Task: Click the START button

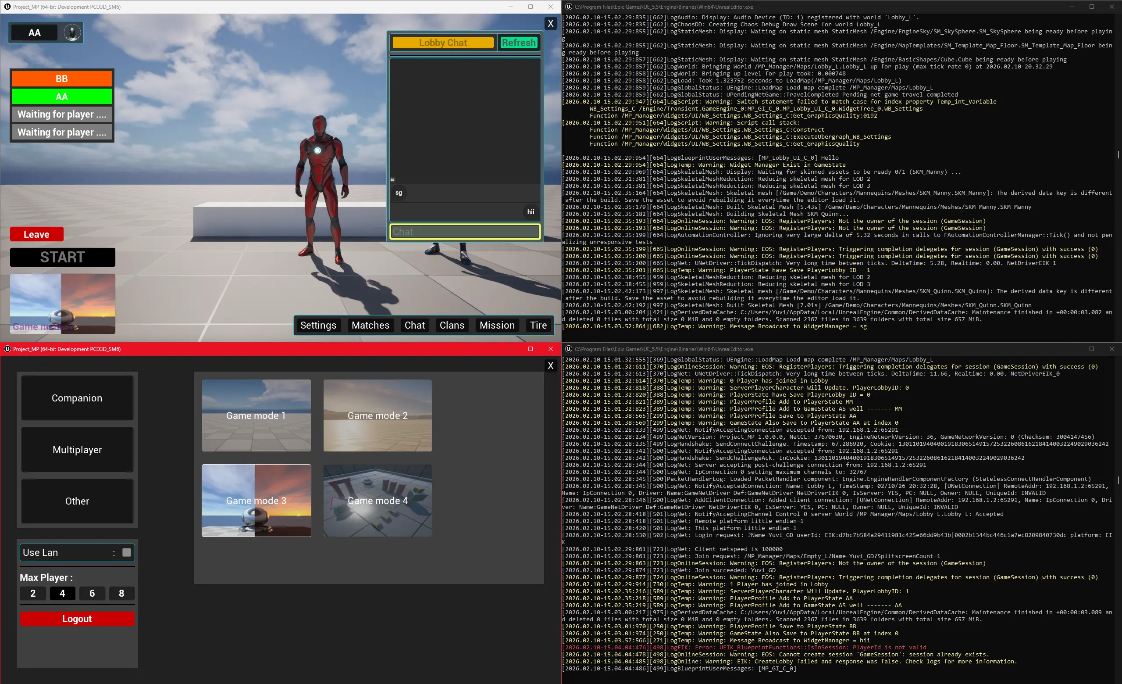Action: 62,258
